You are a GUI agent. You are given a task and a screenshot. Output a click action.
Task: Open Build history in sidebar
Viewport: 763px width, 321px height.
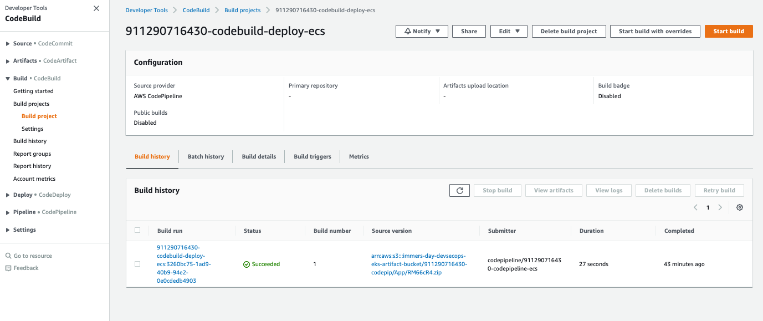[x=30, y=141]
